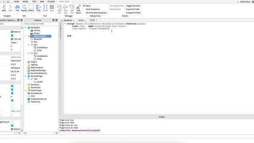This screenshot has width=254, height=143.
Task: Click the Explorer horizontal scrollbar right arrow
Action: [57, 133]
